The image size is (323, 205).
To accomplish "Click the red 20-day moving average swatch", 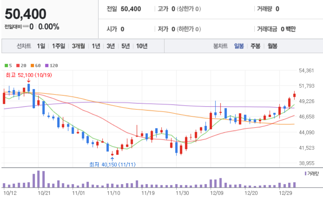I will [x=18, y=65].
